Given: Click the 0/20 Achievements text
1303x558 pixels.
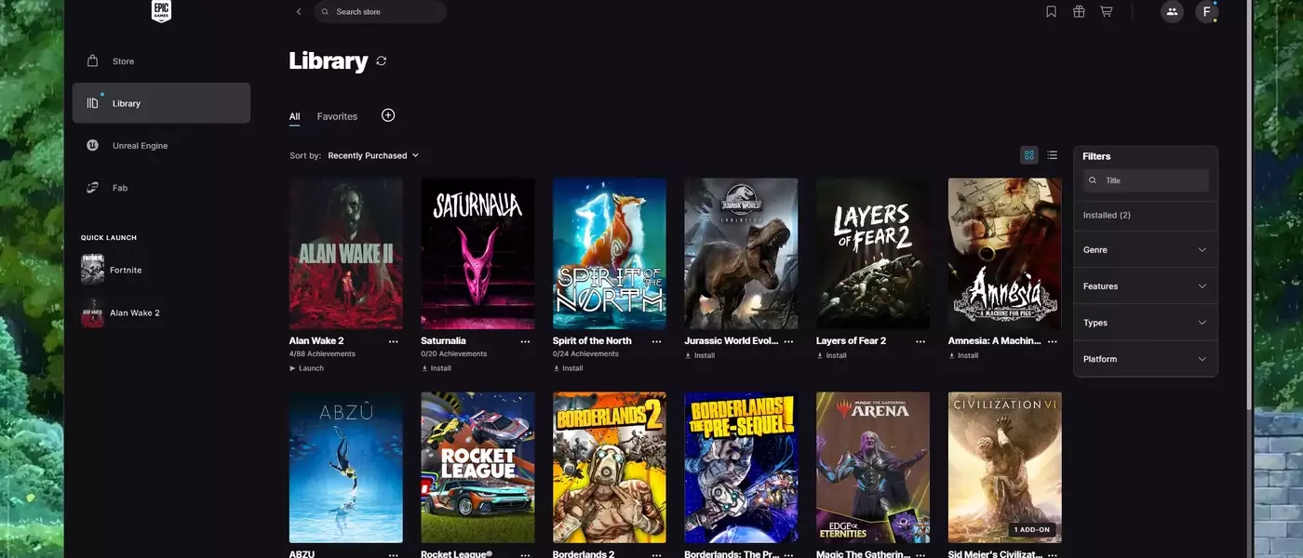Looking at the screenshot, I should coord(454,354).
